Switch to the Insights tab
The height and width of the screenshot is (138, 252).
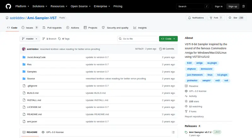[x=140, y=28]
